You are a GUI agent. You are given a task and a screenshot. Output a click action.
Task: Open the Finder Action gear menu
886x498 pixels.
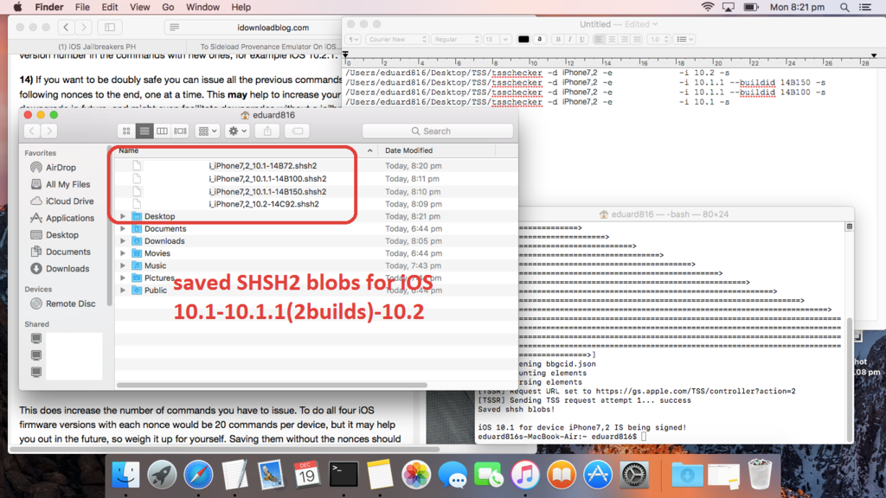pos(237,131)
